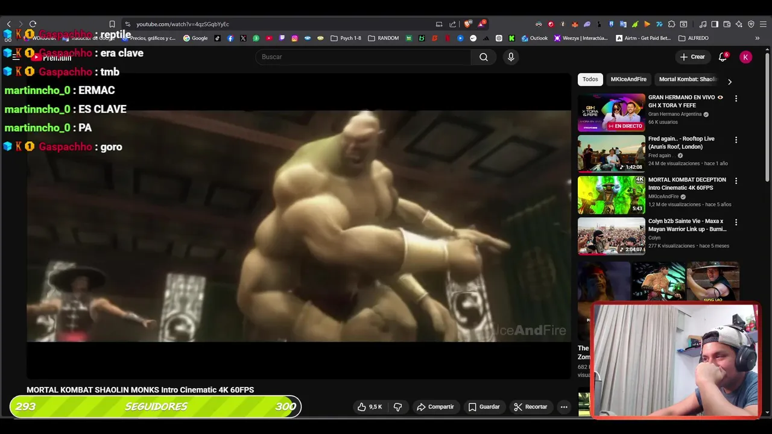The height and width of the screenshot is (434, 772).
Task: Open the Brave VPN shield icon
Action: pos(751,24)
